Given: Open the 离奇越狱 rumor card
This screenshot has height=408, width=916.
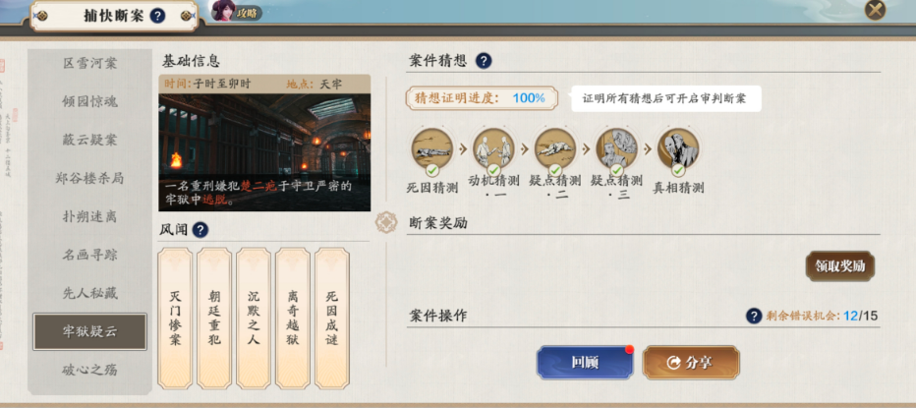Looking at the screenshot, I should pos(293,318).
